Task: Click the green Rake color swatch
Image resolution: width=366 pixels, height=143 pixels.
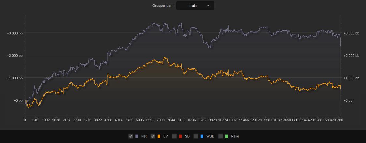Action: (227, 136)
